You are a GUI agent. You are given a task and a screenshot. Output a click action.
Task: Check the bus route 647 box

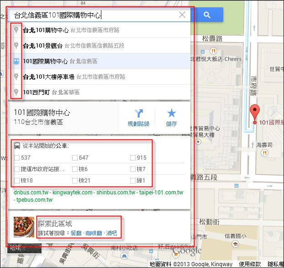click(x=75, y=158)
